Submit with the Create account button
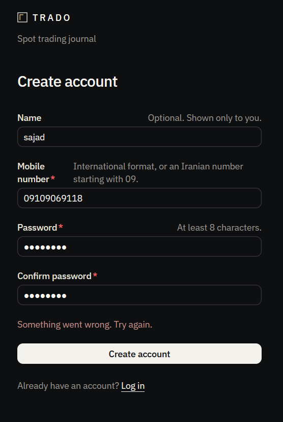283x422 pixels. pyautogui.click(x=139, y=354)
